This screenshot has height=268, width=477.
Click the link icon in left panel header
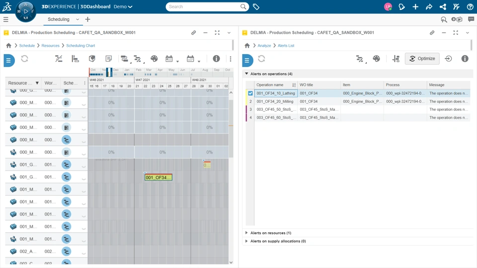pos(193,33)
